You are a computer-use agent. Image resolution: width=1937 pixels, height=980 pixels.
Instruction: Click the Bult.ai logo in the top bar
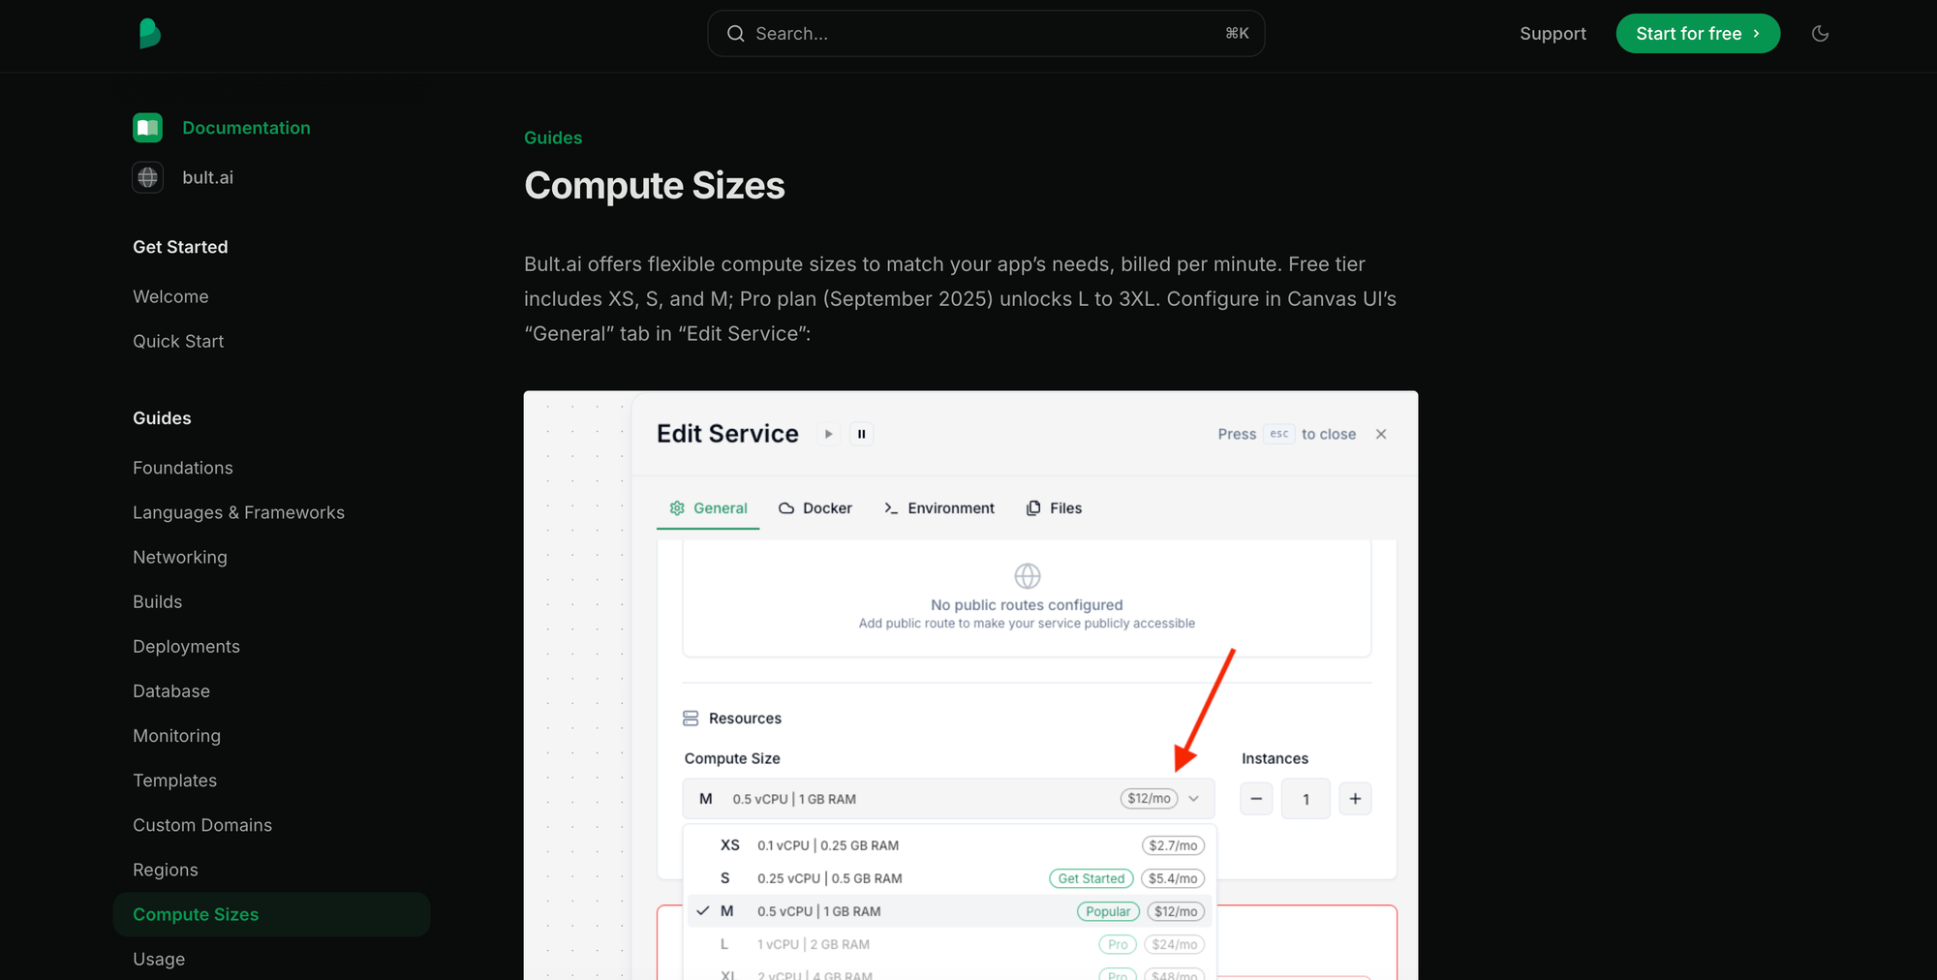click(149, 33)
